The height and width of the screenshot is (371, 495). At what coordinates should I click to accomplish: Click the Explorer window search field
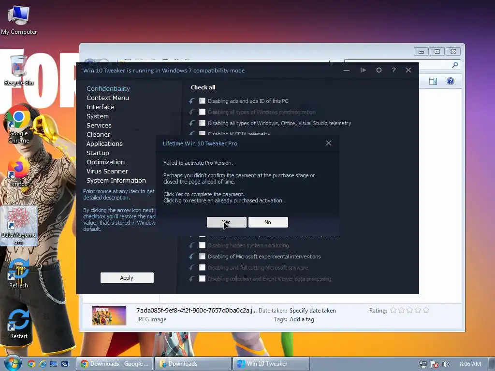(x=403, y=65)
